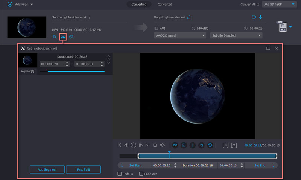Image resolution: width=301 pixels, height=180 pixels.
Task: Open the AAC-2Channel audio dropdown
Action: (180, 35)
